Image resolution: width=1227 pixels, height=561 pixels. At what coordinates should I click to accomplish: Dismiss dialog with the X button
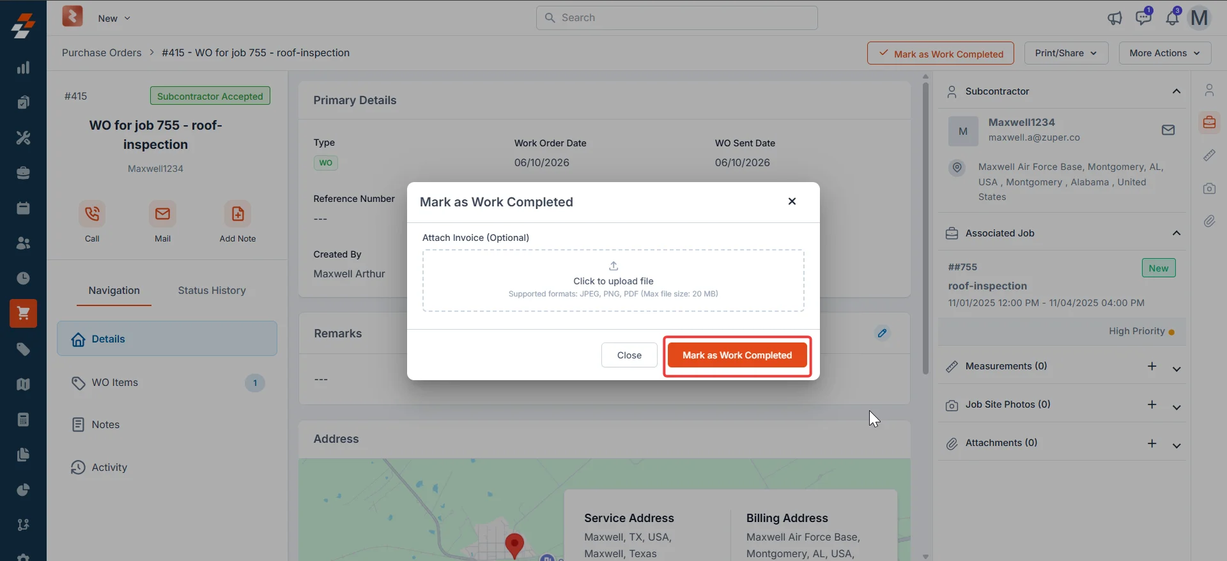pos(792,201)
